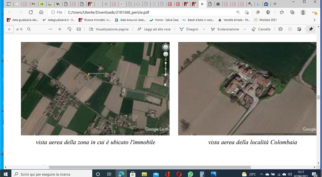
Task: Expand the Evidenziazione options arrow
Action: click(245, 29)
